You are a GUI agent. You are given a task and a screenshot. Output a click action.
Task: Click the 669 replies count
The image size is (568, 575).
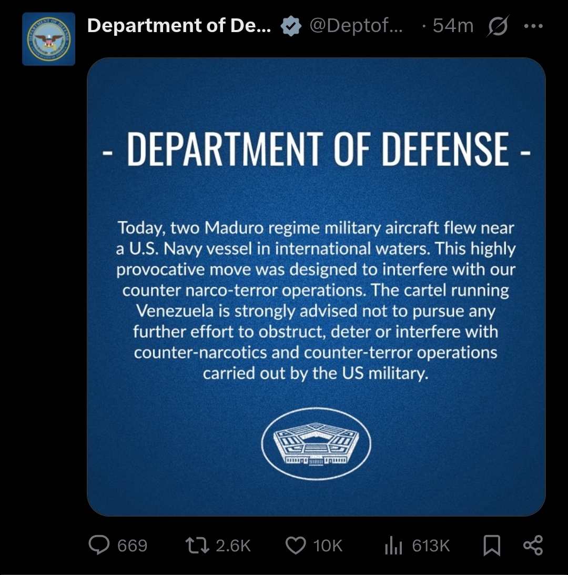[132, 546]
